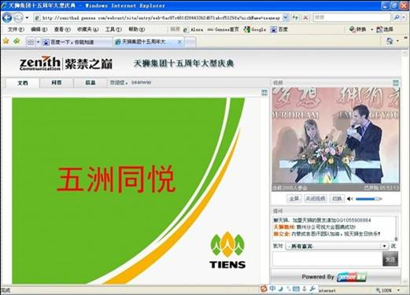Viewport: 410px width, 295px height.
Task: Click the document panel layout icon
Action: (264, 92)
